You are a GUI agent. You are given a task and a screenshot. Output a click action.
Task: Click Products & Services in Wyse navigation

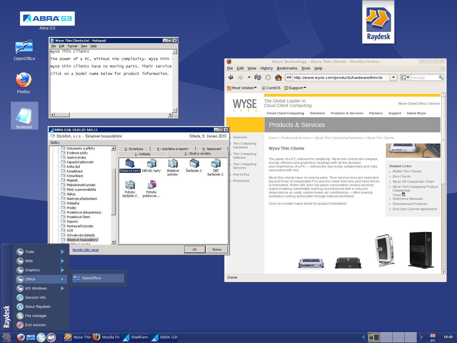tap(347, 113)
